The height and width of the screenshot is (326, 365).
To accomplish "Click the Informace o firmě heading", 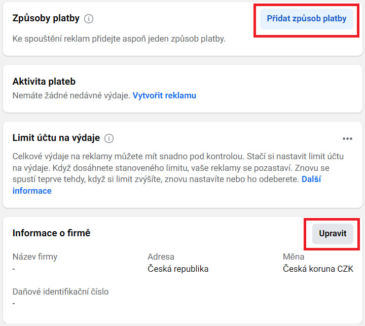I will click(x=51, y=233).
